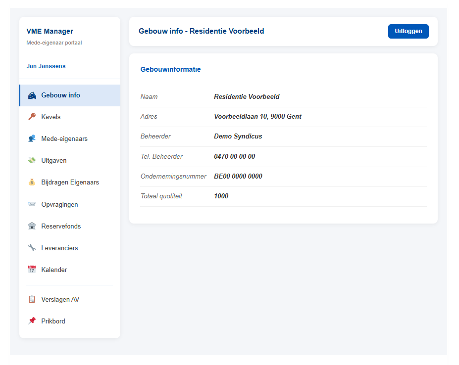Viewport: 459px width, 365px height.
Task: Click the envelope icon next to Opvragingen
Action: [32, 204]
